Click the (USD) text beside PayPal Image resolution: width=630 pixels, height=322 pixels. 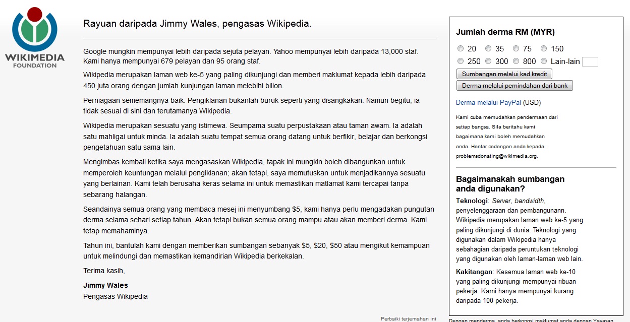(532, 103)
